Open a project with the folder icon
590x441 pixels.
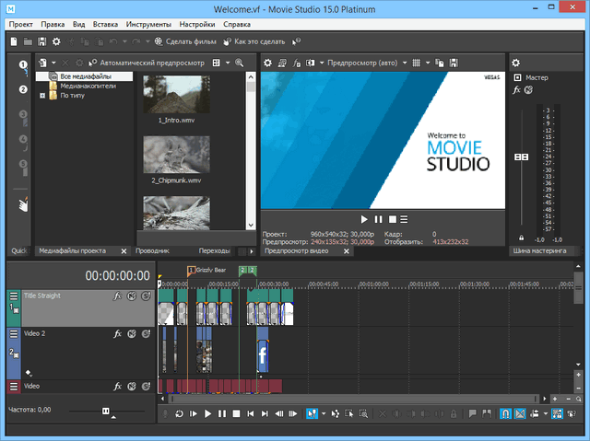[x=28, y=41]
